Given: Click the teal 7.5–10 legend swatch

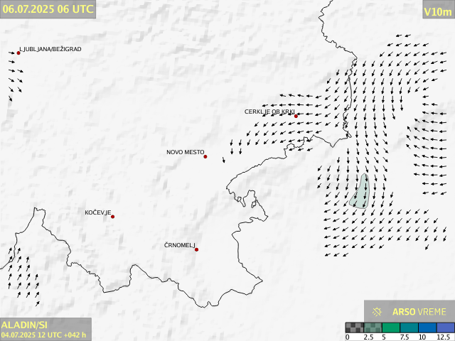Looking at the screenshot, I should (x=409, y=328).
